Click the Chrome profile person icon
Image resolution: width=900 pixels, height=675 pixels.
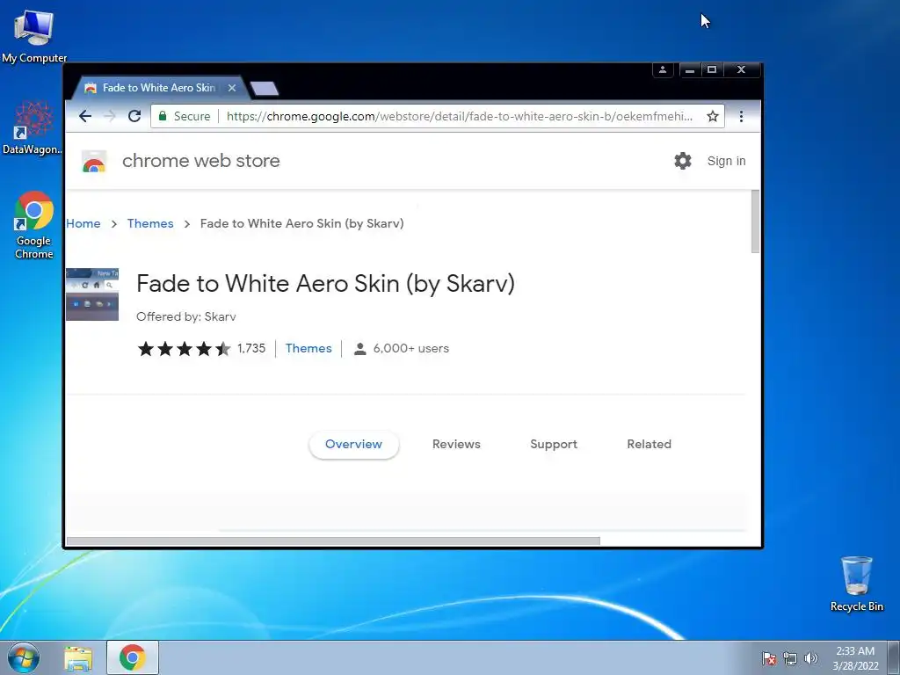click(x=663, y=70)
